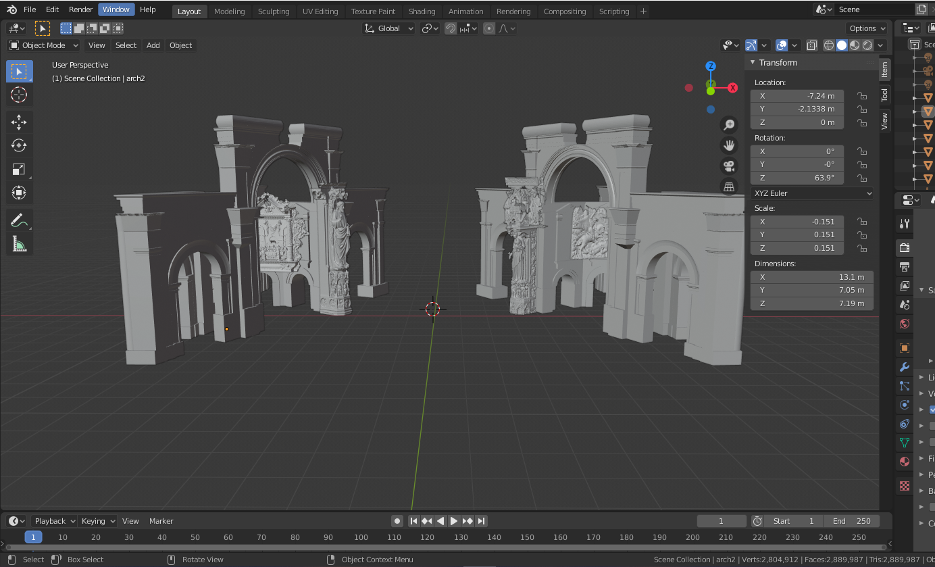Screen dimensions: 935x567
Task: Open the Render menu
Action: (80, 9)
